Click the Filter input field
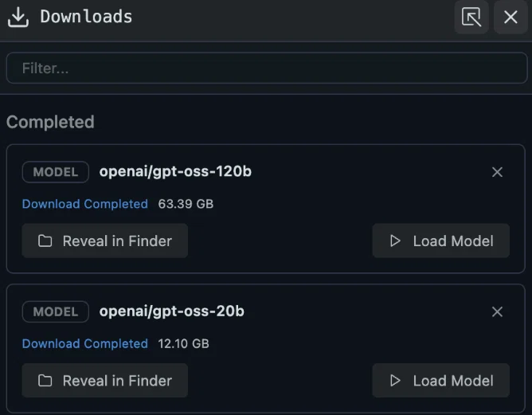The width and height of the screenshot is (532, 415). point(267,68)
